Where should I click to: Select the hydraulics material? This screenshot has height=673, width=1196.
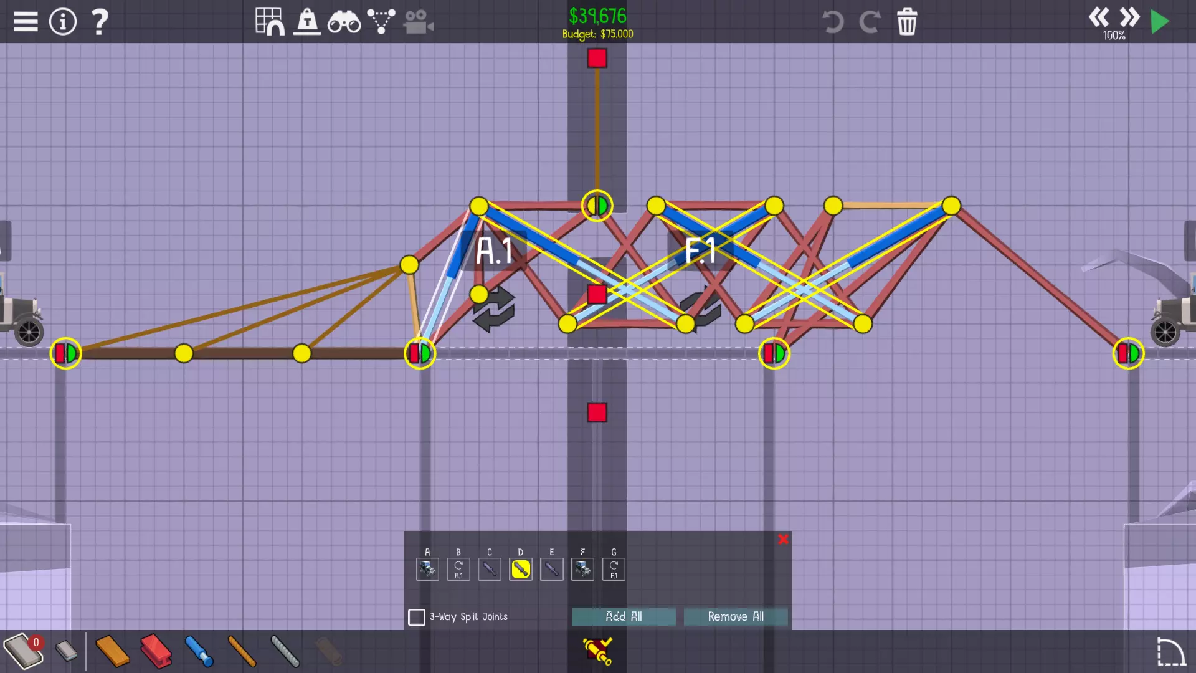(199, 651)
